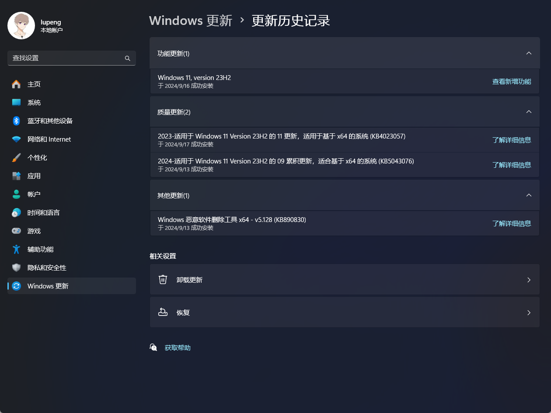Click the 隐私和安全性 shield icon
Viewport: 551px width, 413px height.
tap(16, 267)
